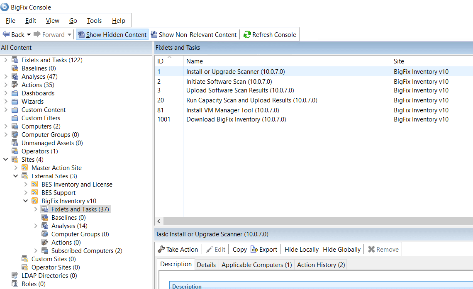This screenshot has width=473, height=289.
Task: Click Hide Locally for this task
Action: pos(302,249)
